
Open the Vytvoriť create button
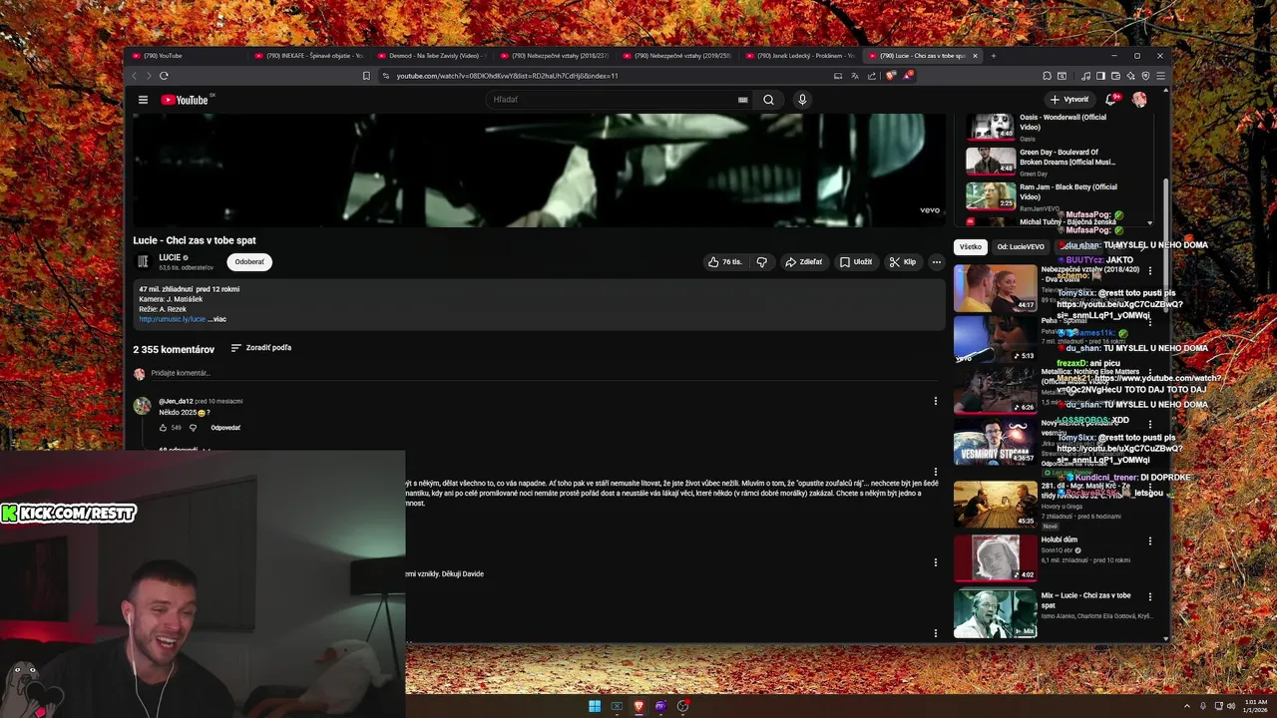1069,100
